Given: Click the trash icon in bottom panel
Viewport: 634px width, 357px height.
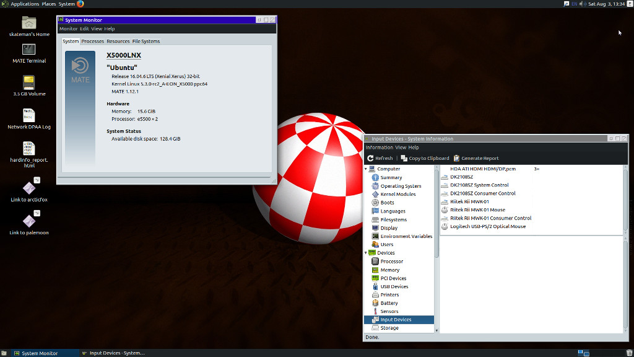Looking at the screenshot, I should pos(630,353).
